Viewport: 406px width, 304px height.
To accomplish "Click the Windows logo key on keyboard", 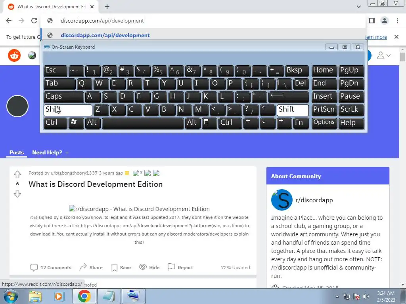I will (x=76, y=123).
